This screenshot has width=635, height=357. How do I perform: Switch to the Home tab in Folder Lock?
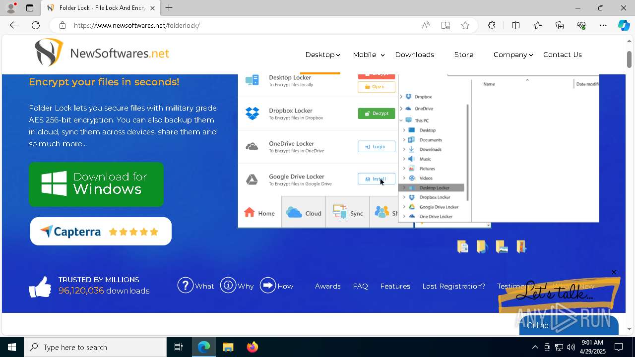pyautogui.click(x=259, y=213)
